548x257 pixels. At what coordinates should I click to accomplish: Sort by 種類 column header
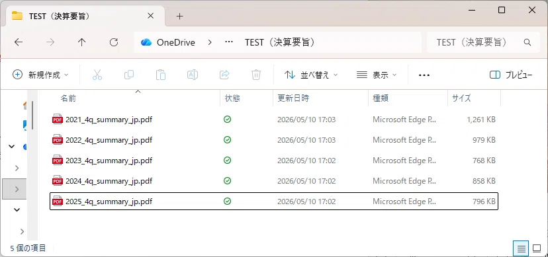(x=381, y=98)
